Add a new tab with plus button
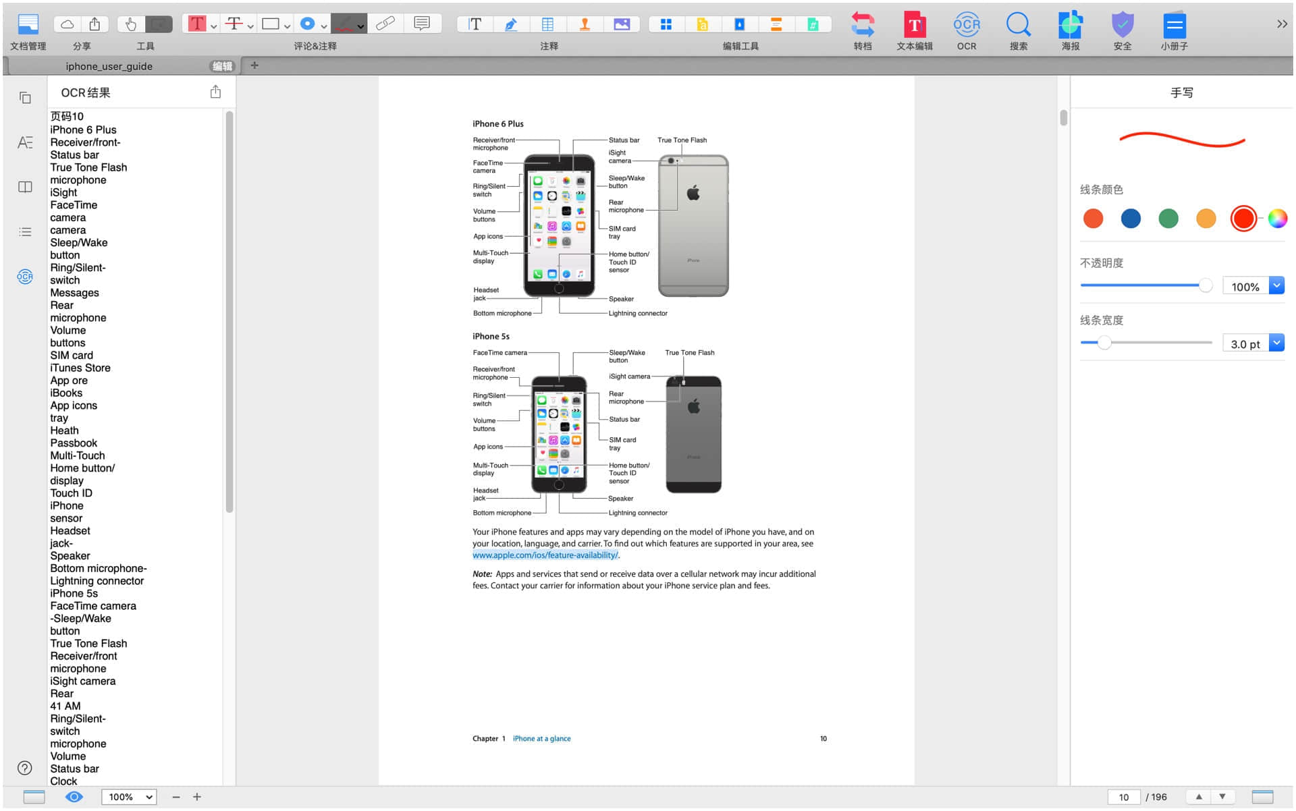The width and height of the screenshot is (1296, 811). [254, 65]
